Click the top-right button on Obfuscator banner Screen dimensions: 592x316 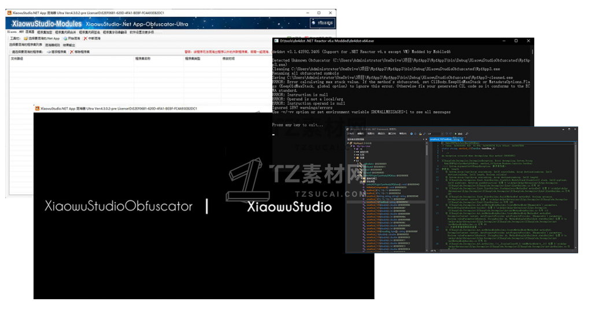click(323, 23)
